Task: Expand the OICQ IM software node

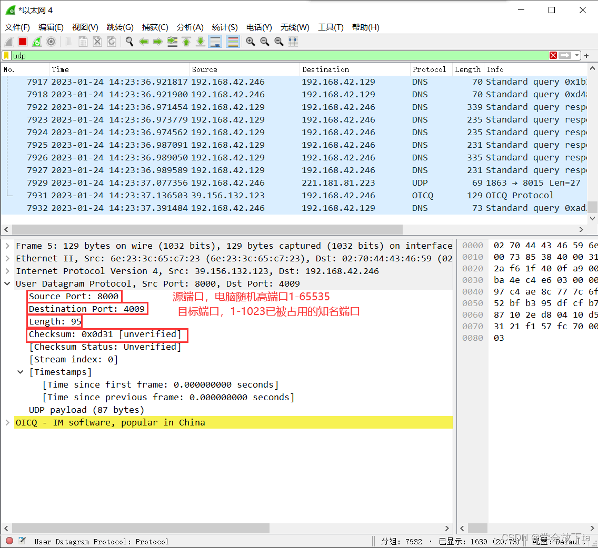Action: (7, 422)
